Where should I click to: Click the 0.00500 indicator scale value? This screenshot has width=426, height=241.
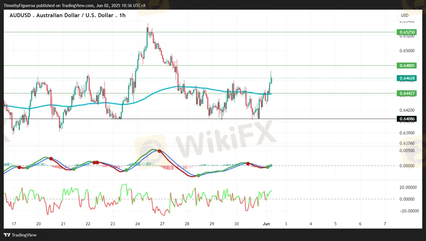click(406, 150)
